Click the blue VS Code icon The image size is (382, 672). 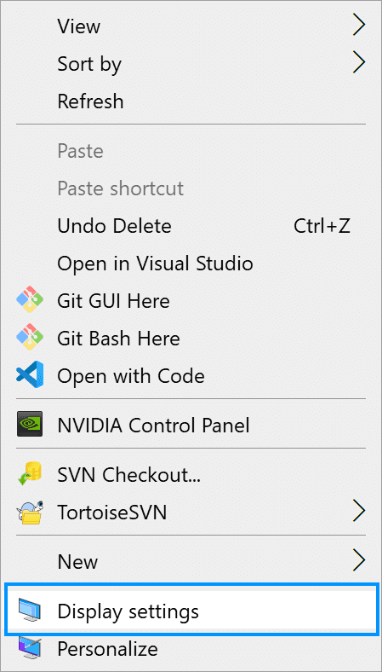[x=30, y=376]
